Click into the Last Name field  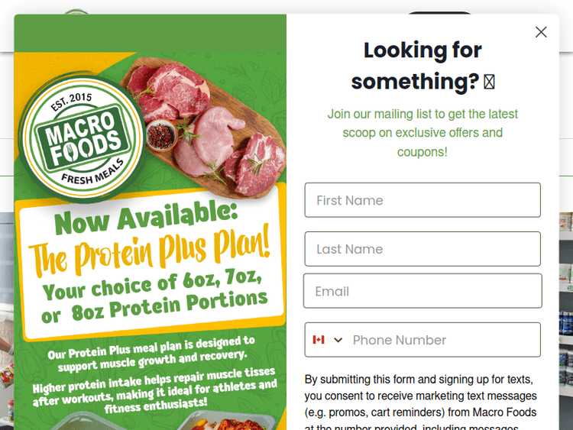422,249
